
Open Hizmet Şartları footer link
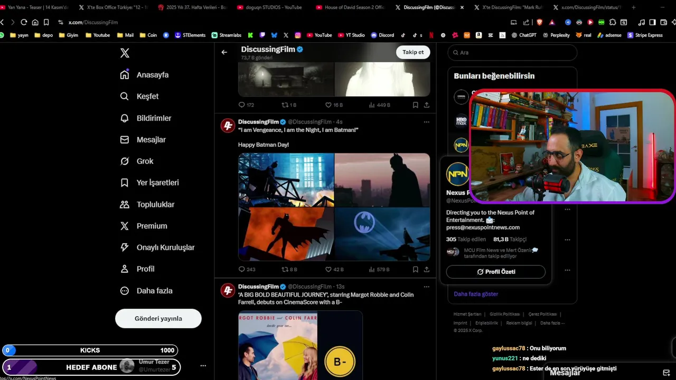click(x=467, y=314)
